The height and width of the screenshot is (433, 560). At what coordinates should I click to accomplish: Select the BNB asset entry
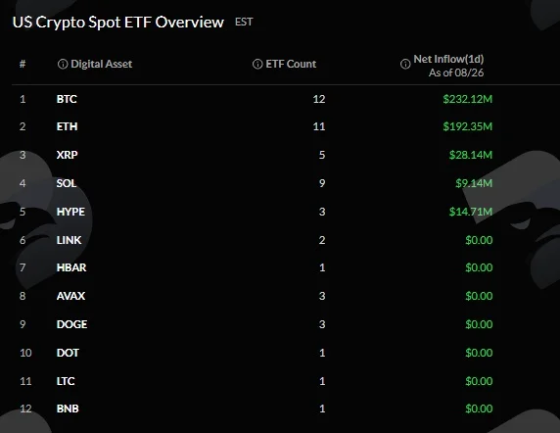coord(68,409)
